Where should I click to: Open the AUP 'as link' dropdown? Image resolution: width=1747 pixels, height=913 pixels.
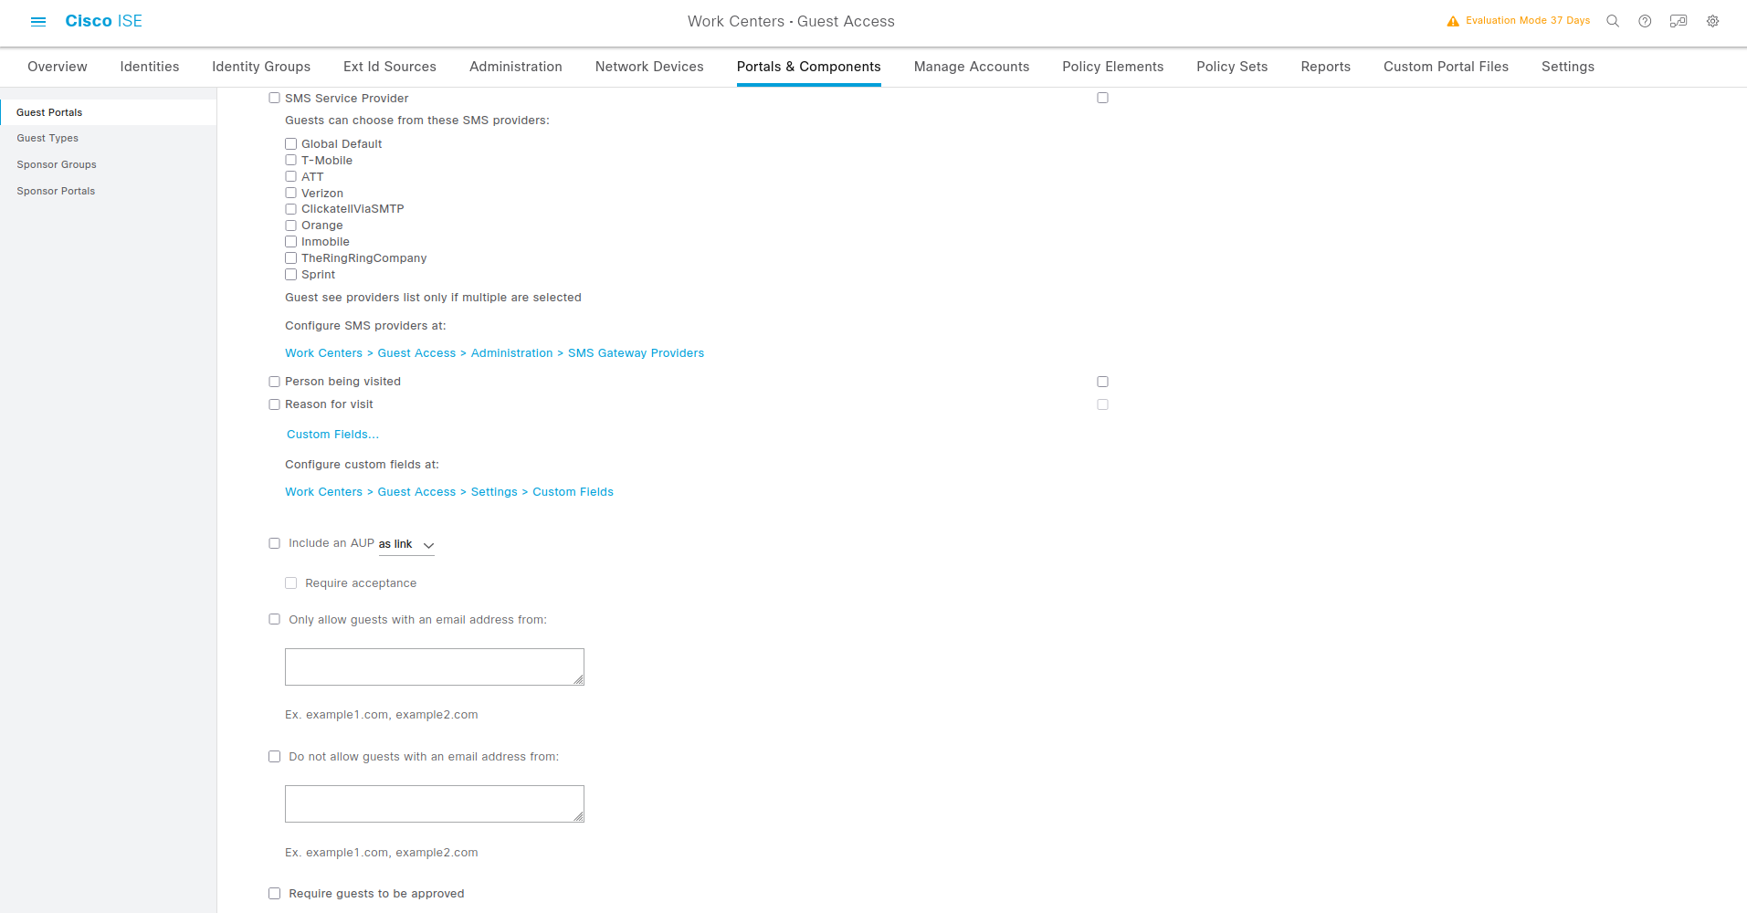406,544
